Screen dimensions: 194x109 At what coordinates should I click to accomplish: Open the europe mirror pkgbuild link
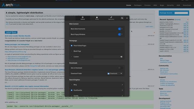[x=19, y=60]
